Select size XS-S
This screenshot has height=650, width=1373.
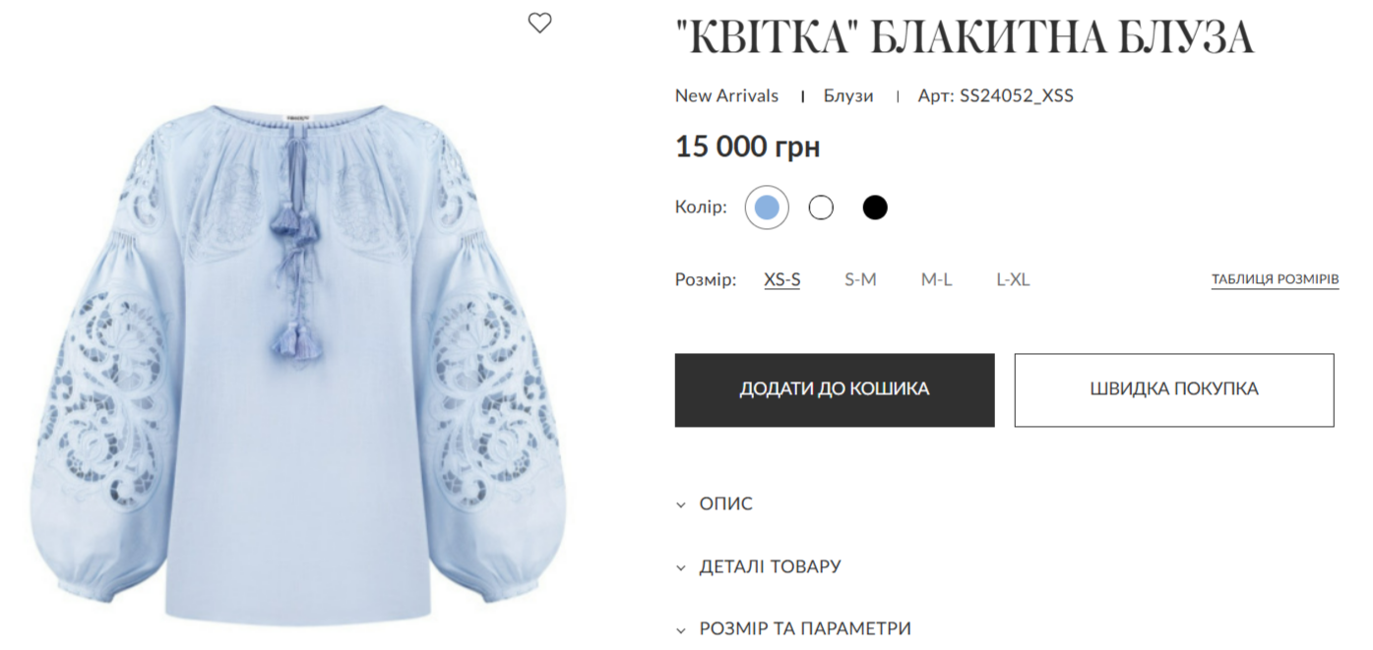point(782,279)
